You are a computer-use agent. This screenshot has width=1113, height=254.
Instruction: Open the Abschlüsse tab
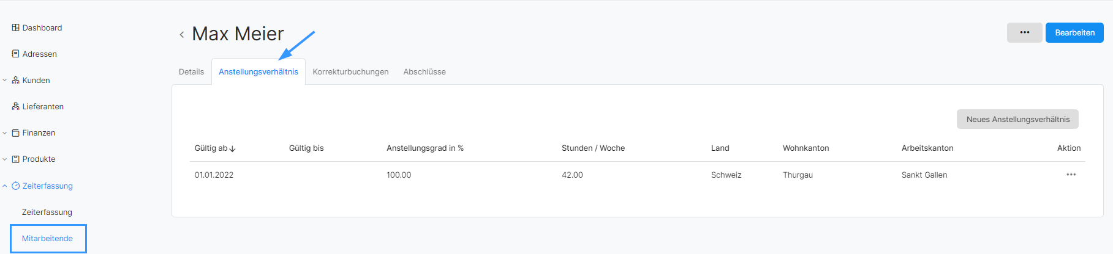pos(424,71)
